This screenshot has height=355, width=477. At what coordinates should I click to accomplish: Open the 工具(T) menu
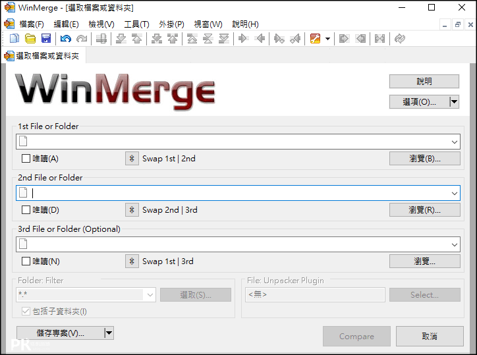coord(136,24)
